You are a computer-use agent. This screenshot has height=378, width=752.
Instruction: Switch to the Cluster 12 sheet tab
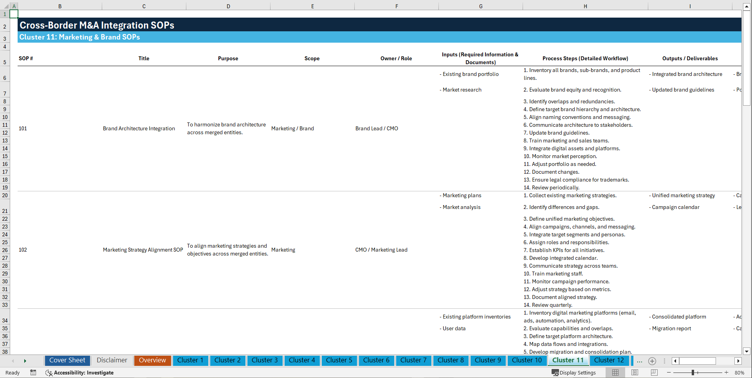609,360
